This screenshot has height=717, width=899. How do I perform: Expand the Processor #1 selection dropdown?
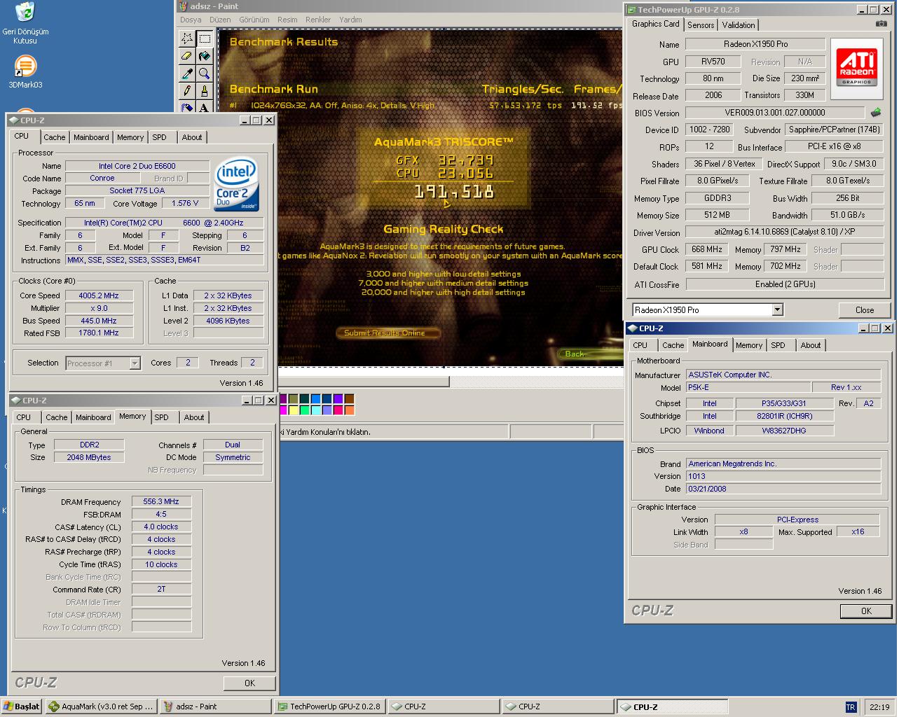pyautogui.click(x=135, y=363)
